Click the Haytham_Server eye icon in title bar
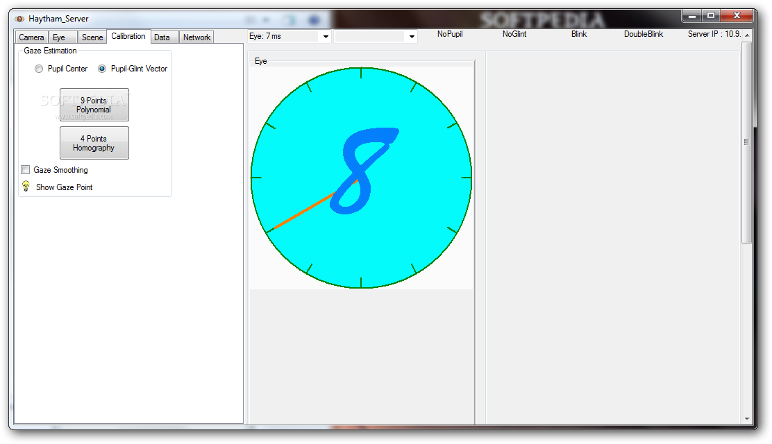The height and width of the screenshot is (444, 772). [19, 19]
